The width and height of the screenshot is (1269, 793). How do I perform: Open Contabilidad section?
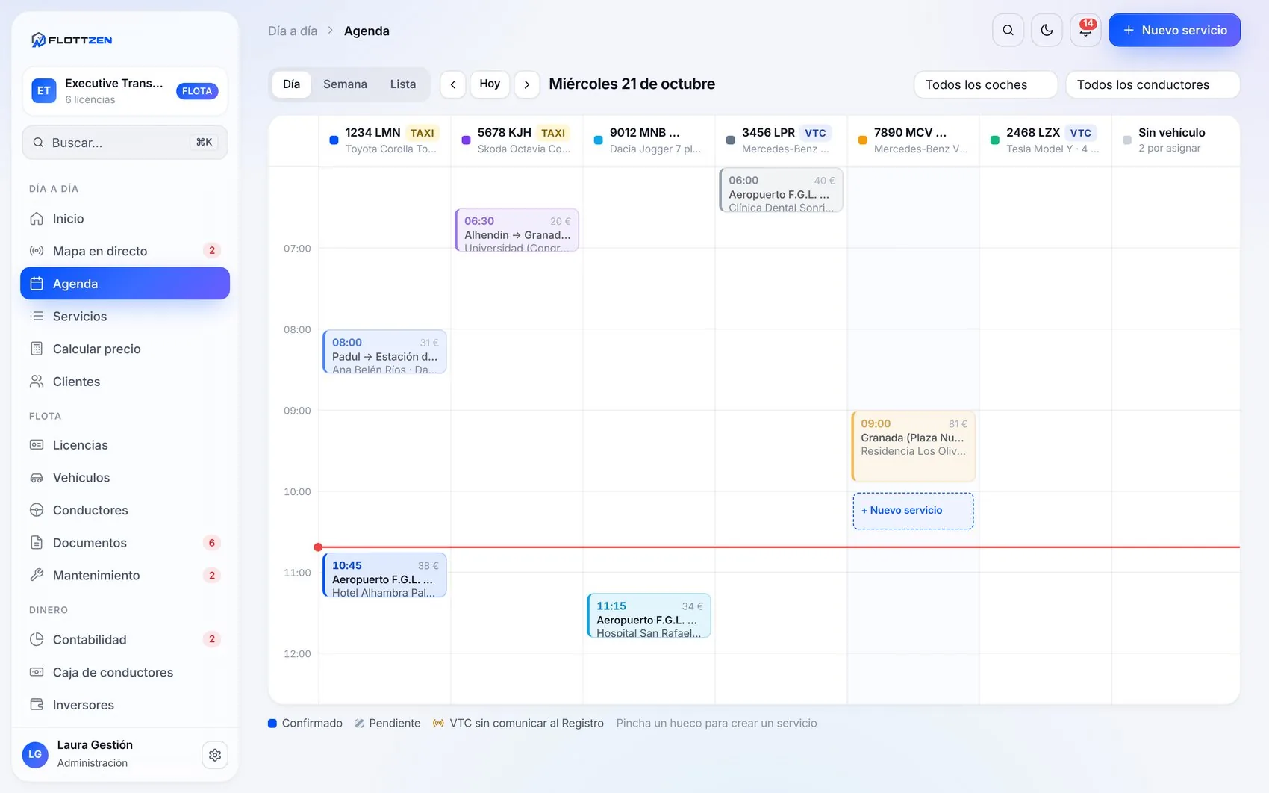[x=125, y=640]
